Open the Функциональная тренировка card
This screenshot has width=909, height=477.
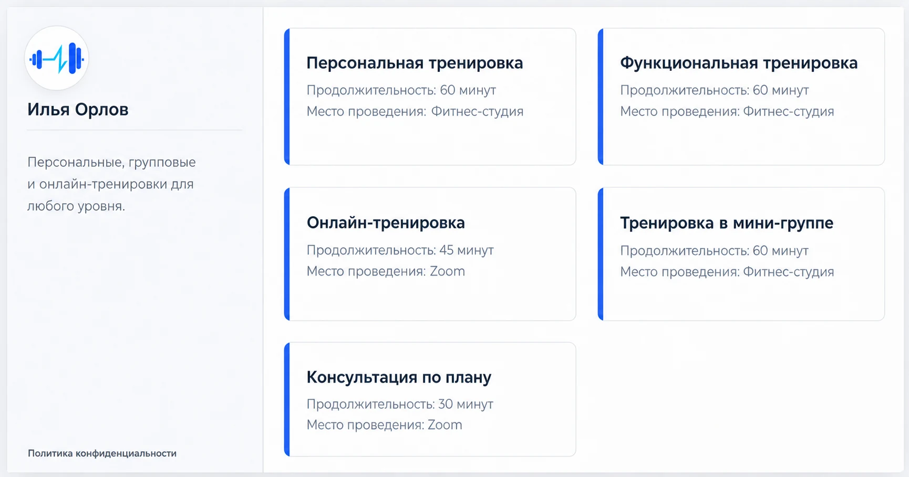tap(741, 97)
